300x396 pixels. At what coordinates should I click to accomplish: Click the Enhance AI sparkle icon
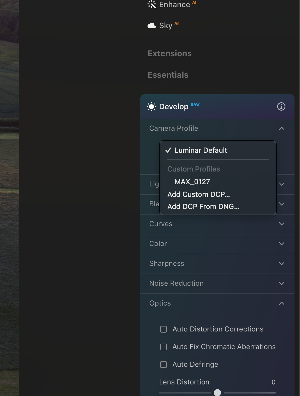click(x=152, y=4)
